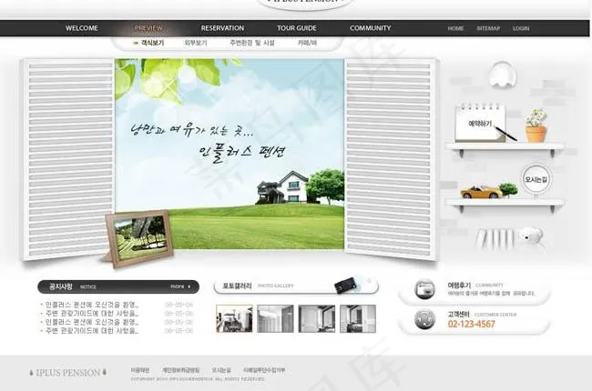
Task: Open the last photo gallery thumbnail
Action: coord(357,318)
